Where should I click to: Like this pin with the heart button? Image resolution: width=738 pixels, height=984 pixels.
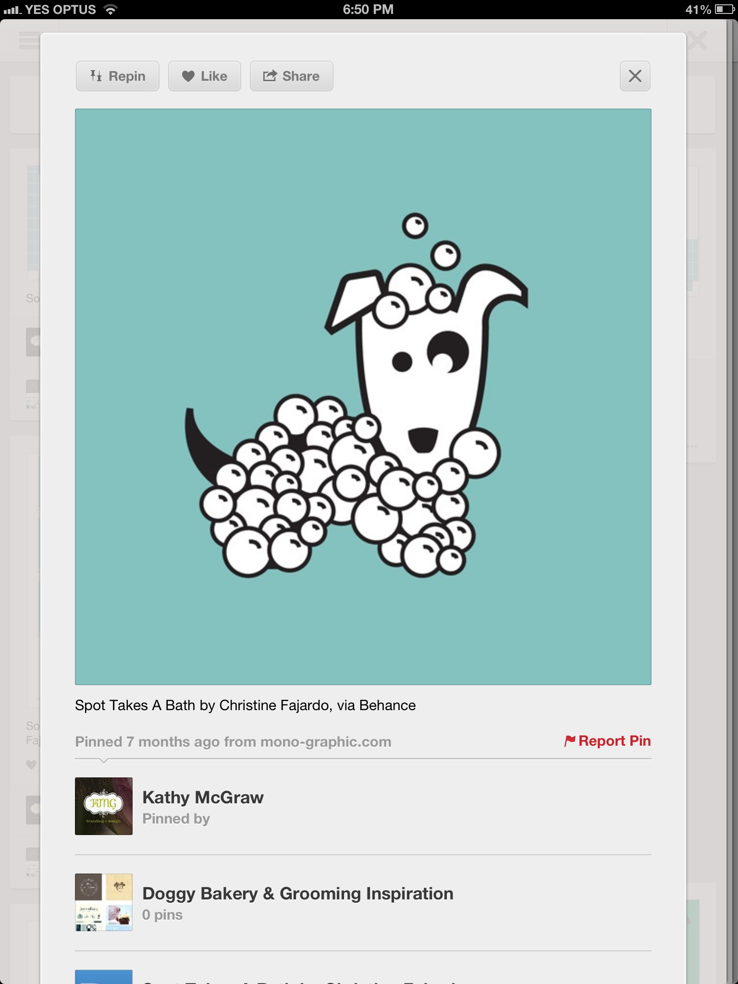(204, 76)
